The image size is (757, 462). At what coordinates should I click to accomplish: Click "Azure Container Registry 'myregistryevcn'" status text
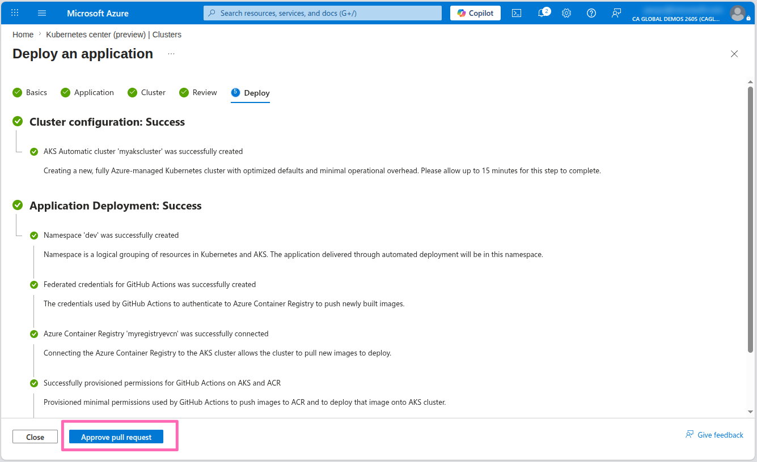click(x=156, y=333)
